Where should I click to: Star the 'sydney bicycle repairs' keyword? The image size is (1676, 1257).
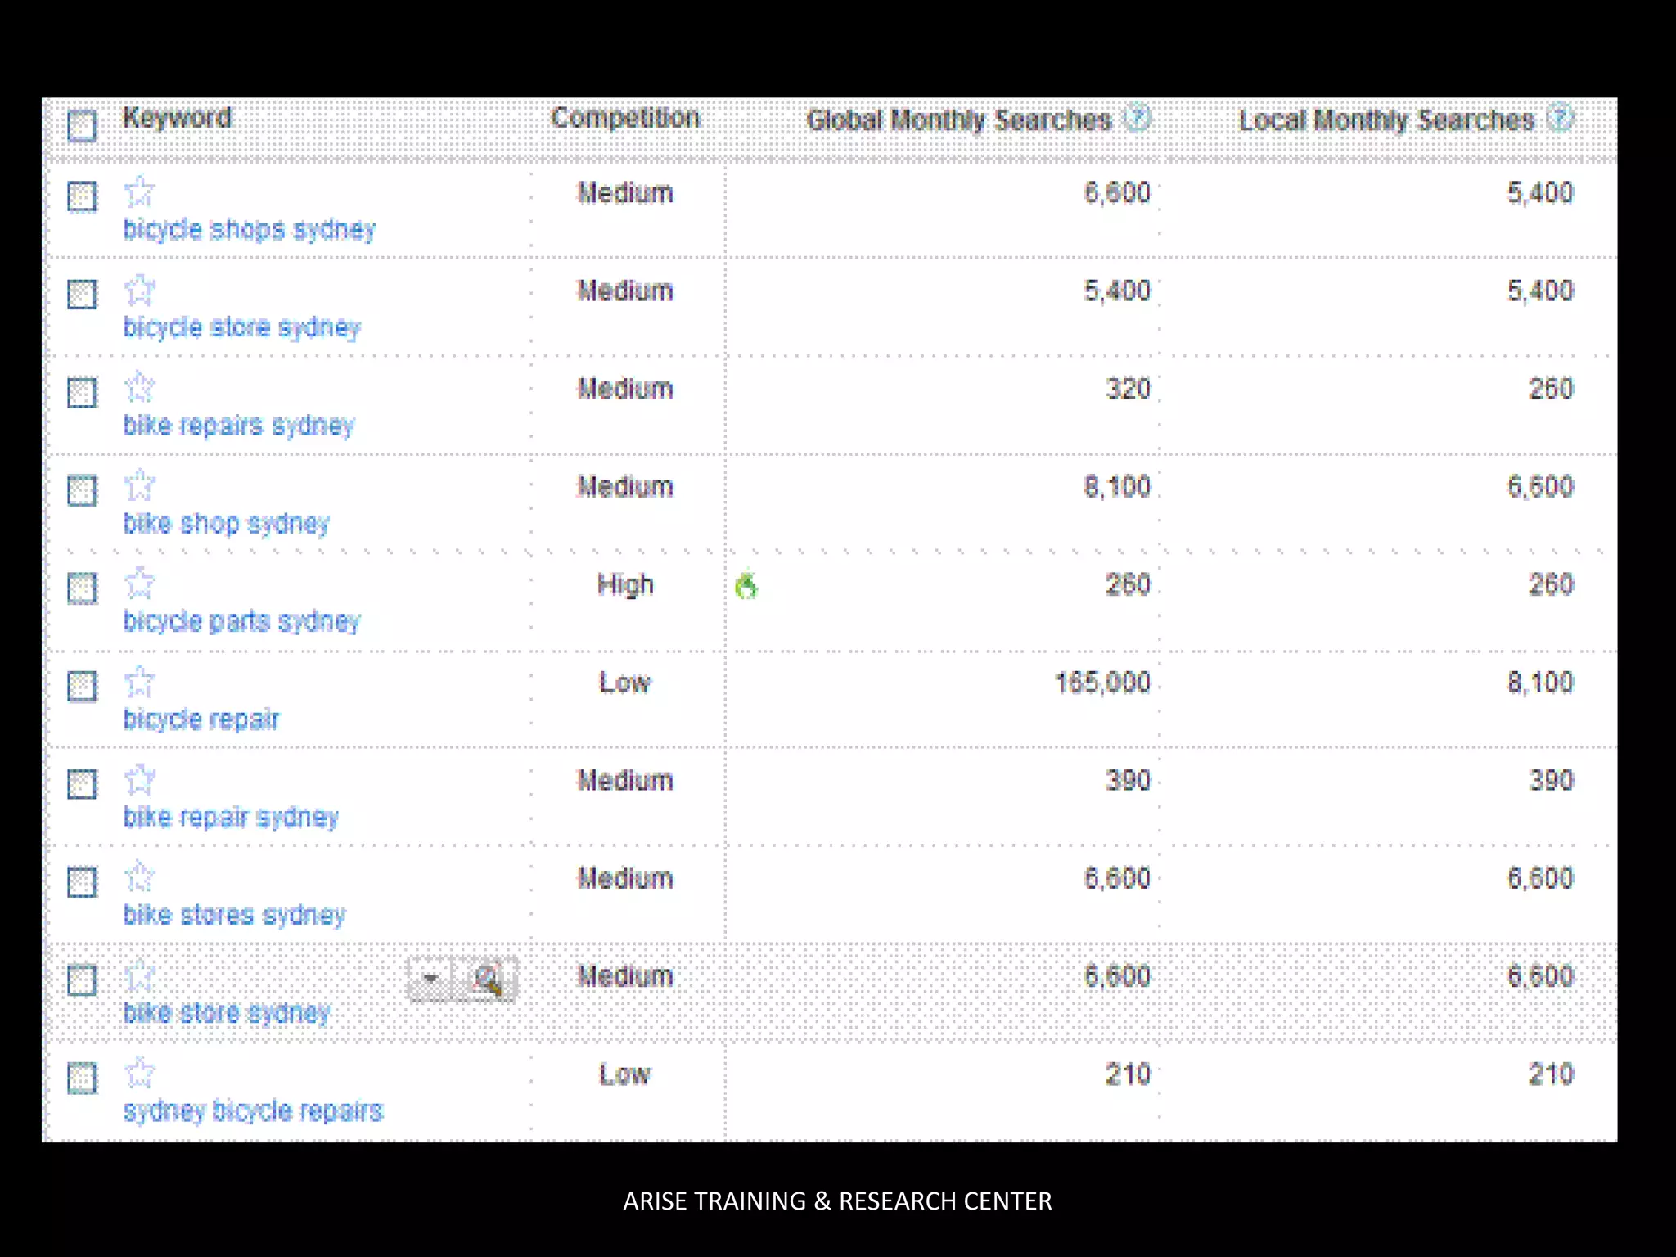tap(140, 1073)
